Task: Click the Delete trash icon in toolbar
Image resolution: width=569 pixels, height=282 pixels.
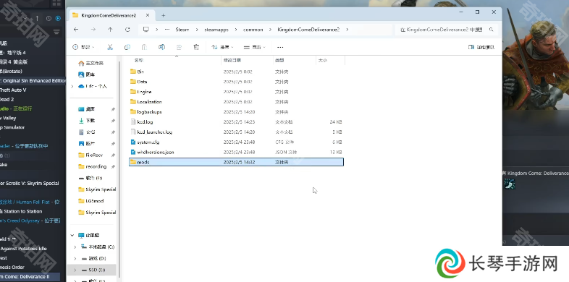Action: pos(196,47)
